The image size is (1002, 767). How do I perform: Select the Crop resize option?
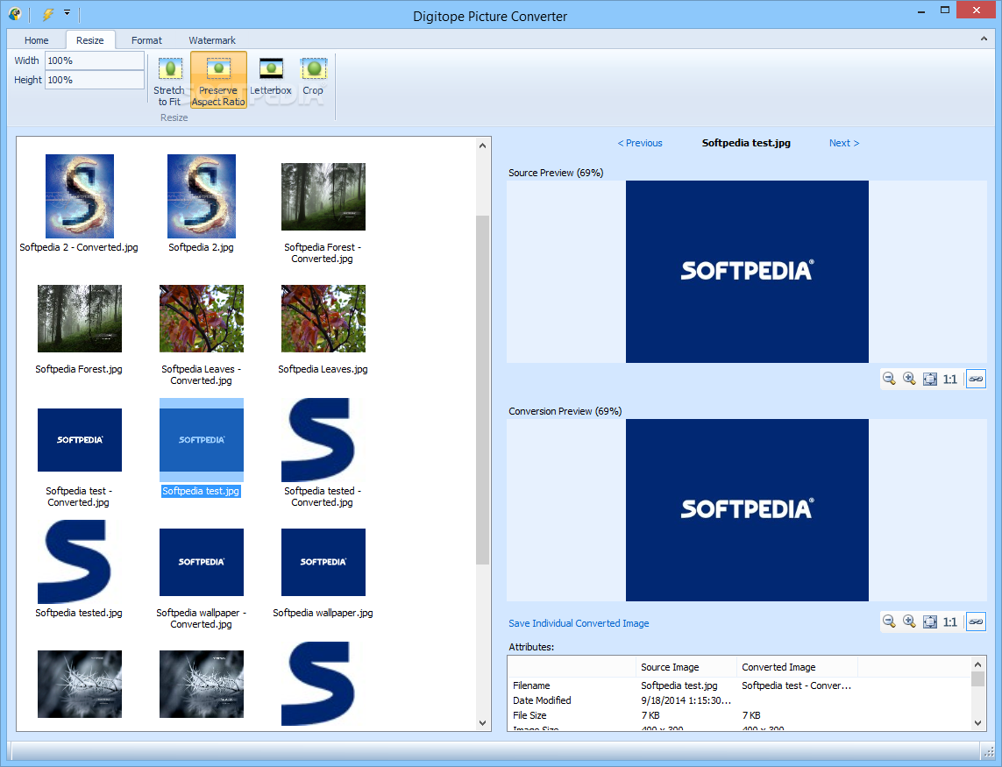(x=313, y=77)
